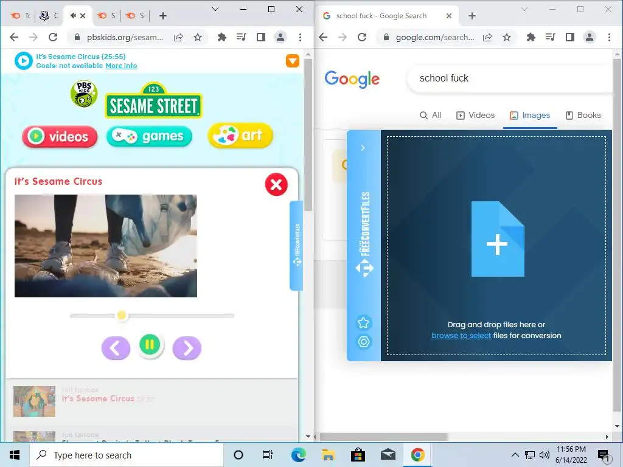The height and width of the screenshot is (467, 623).
Task: Open extensions puzzle icon in left window
Action: pyautogui.click(x=221, y=37)
